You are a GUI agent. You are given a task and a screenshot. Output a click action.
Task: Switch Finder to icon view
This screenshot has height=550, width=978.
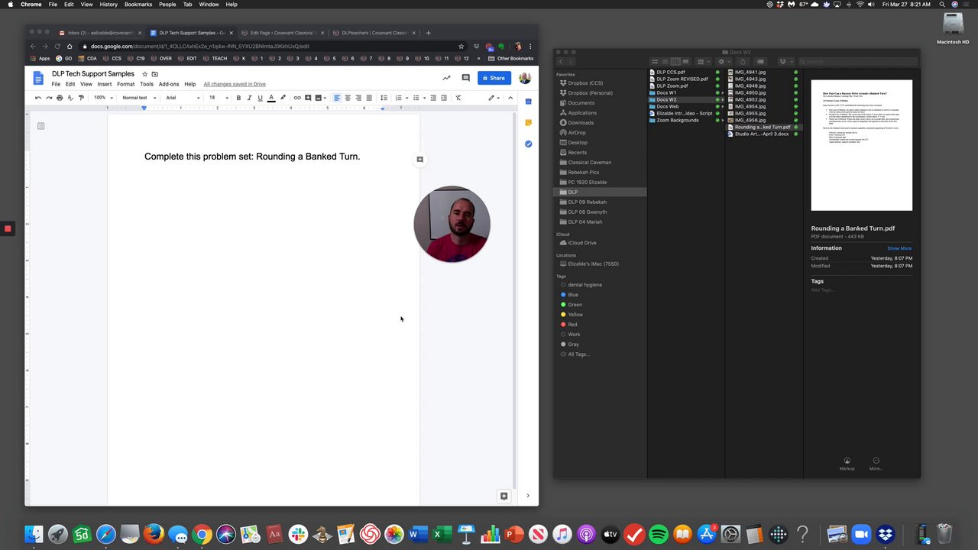655,62
